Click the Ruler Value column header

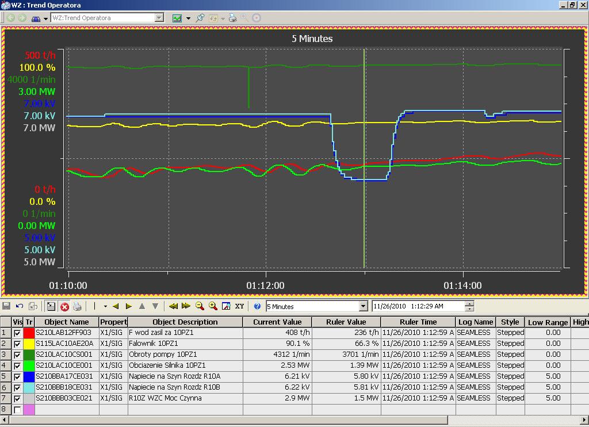pos(346,322)
